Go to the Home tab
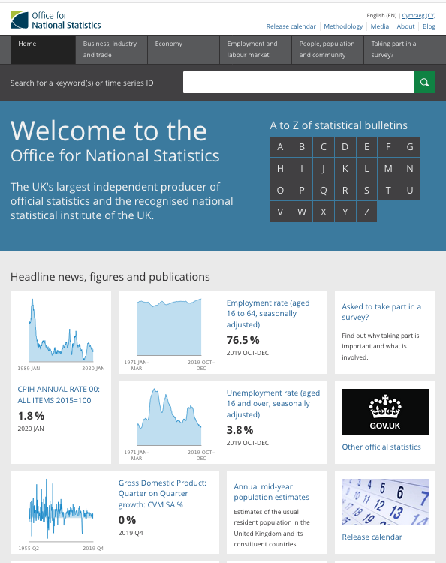 pos(43,50)
